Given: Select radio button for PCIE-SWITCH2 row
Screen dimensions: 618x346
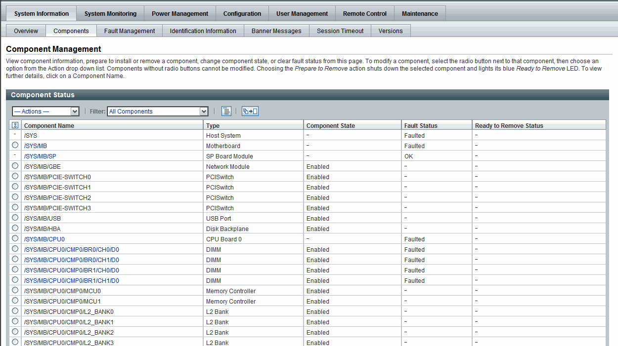Looking at the screenshot, I should coord(15,197).
